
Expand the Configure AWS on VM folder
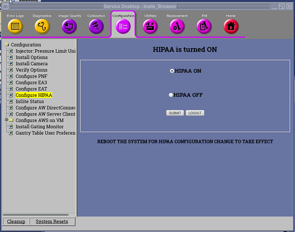point(6,120)
